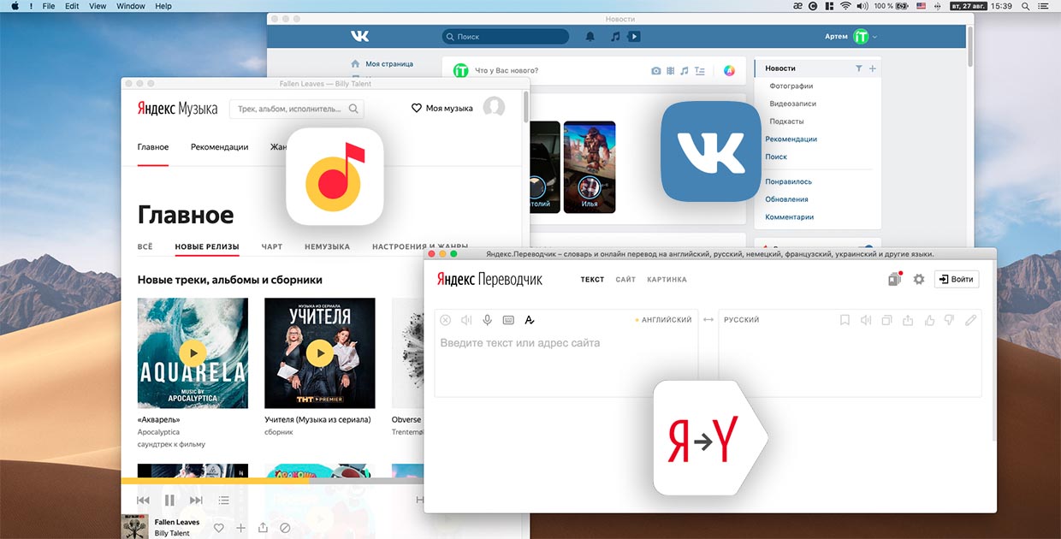This screenshot has width=1061, height=539.
Task: Open user avatar in Yandex Music
Action: pos(494,108)
